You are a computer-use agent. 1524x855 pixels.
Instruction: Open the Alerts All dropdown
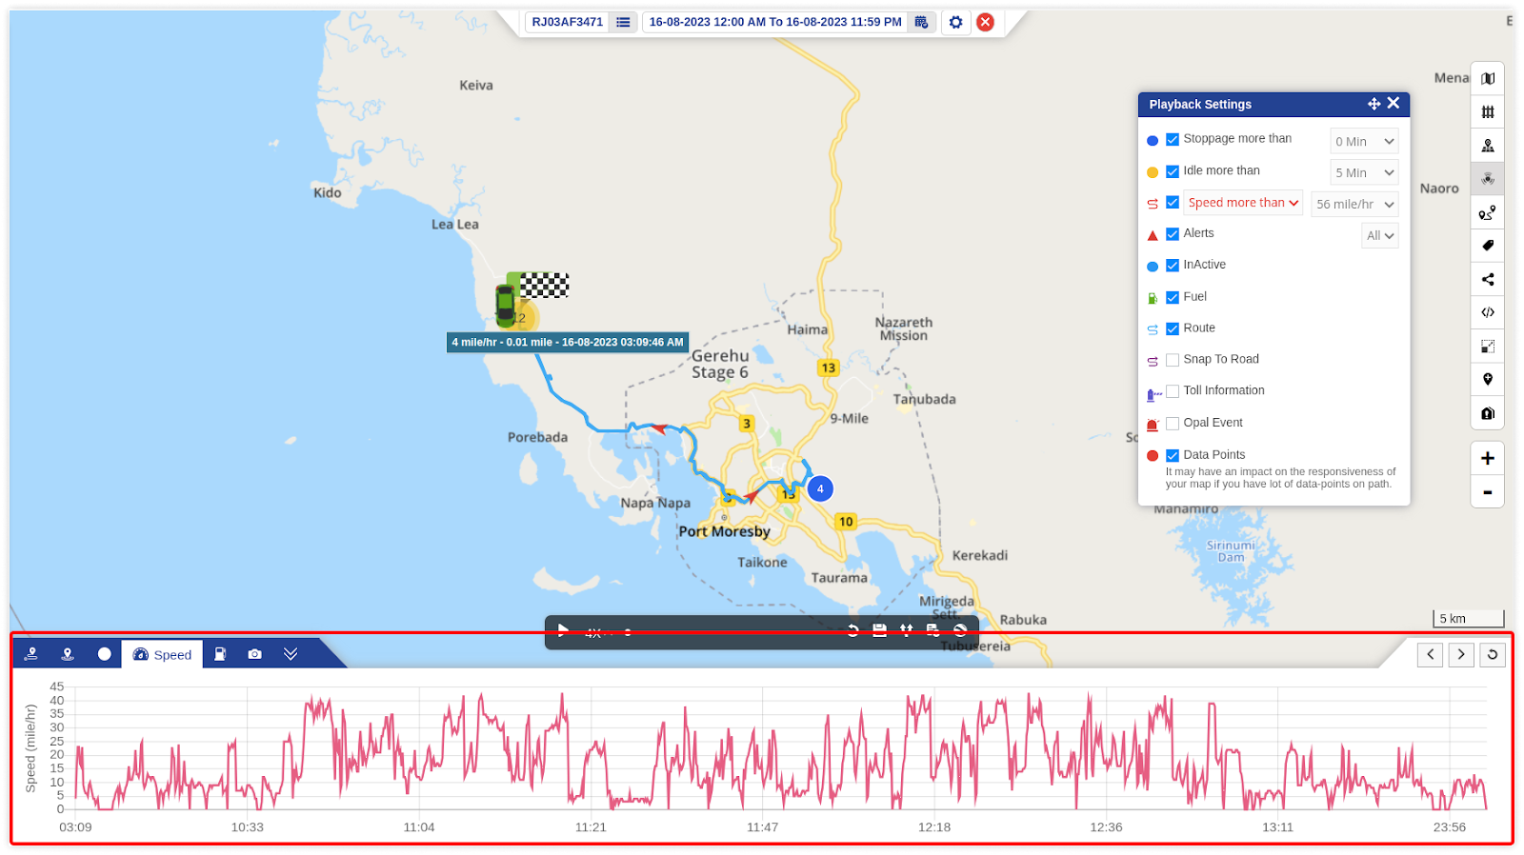(x=1379, y=235)
